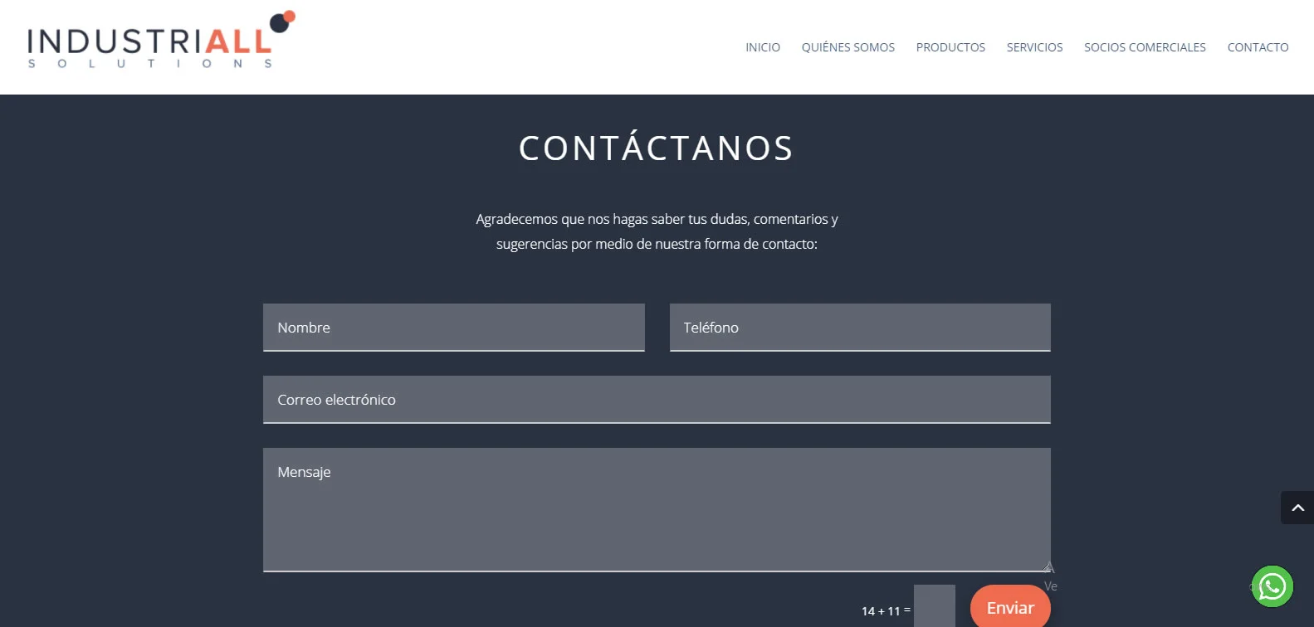This screenshot has height=627, width=1314.
Task: Click the Mensaje textarea resize handle
Action: (x=1048, y=567)
